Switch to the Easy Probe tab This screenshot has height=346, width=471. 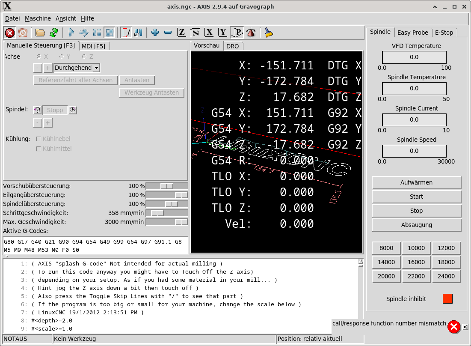(x=412, y=33)
